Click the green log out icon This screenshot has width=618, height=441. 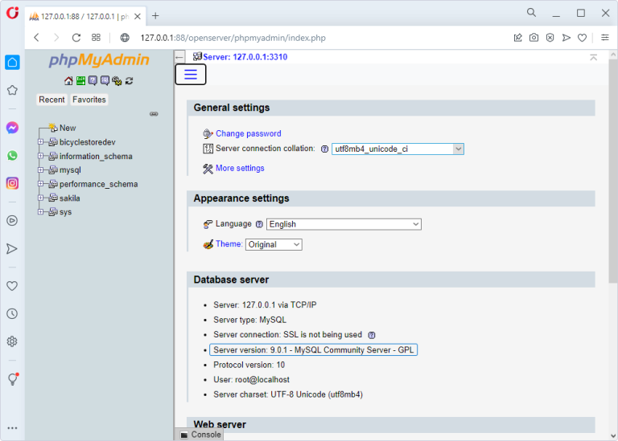[x=80, y=80]
